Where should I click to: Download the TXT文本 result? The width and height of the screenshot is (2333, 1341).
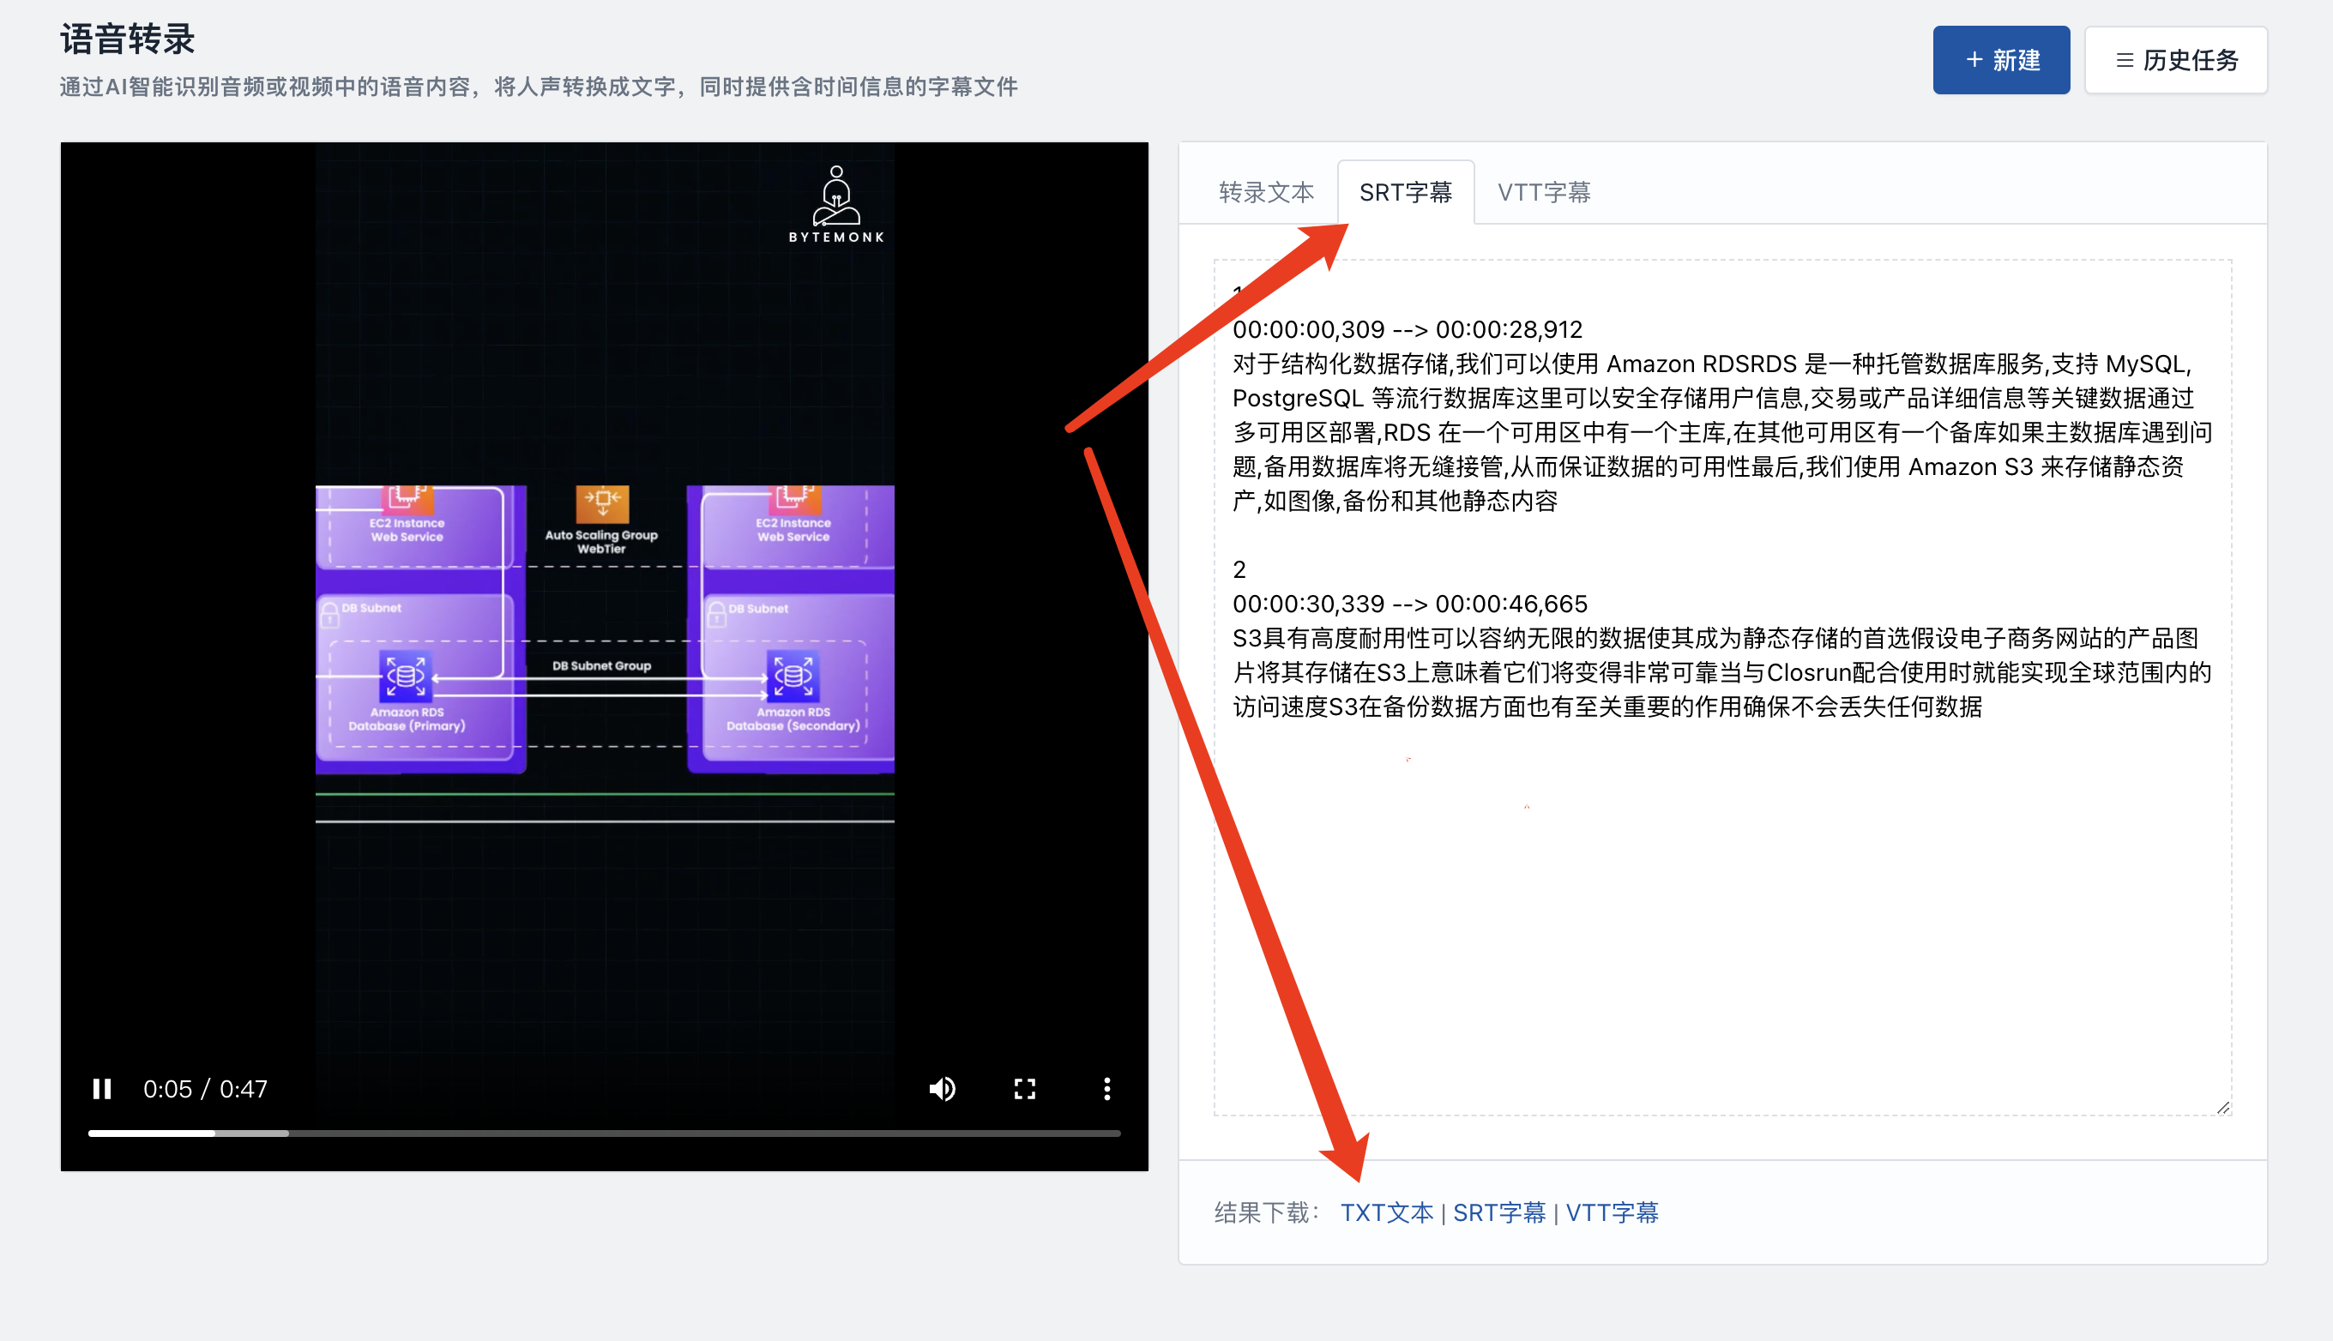pos(1387,1213)
